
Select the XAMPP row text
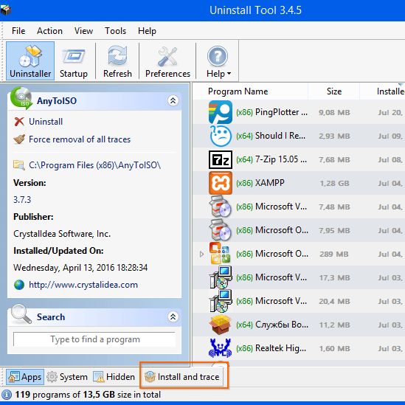point(260,183)
